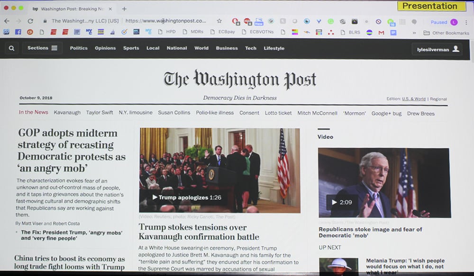The width and height of the screenshot is (474, 276).
Task: Navigate to the Local section
Action: (x=153, y=48)
